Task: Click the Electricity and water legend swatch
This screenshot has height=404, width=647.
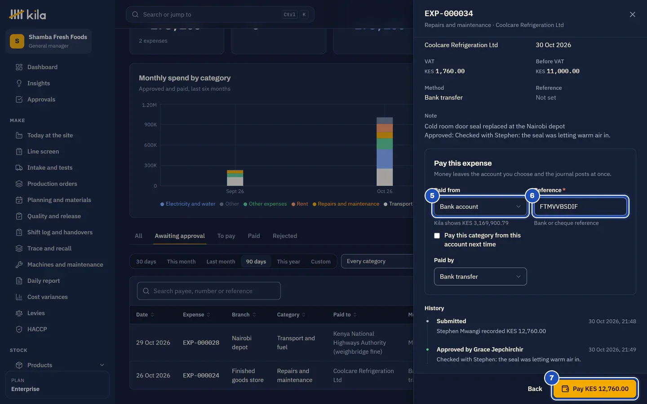Action: [x=162, y=204]
